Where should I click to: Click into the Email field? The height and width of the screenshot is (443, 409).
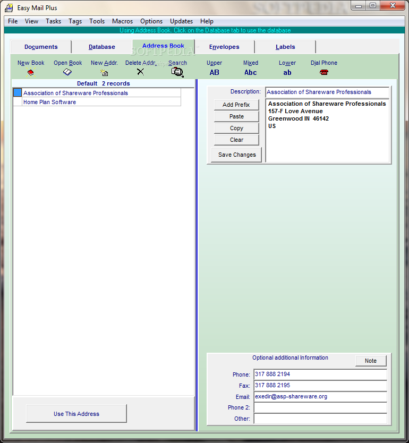pyautogui.click(x=320, y=397)
